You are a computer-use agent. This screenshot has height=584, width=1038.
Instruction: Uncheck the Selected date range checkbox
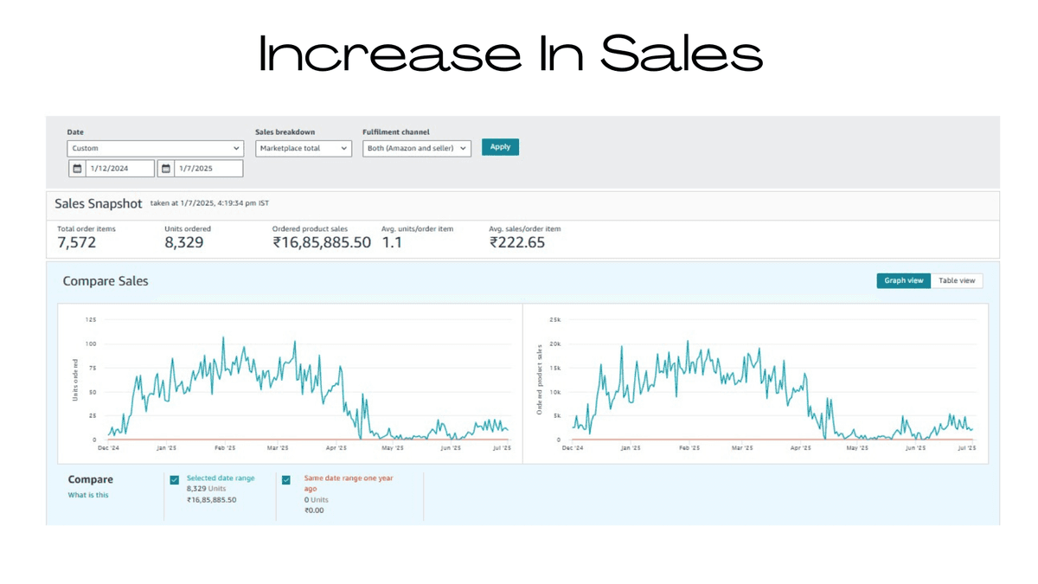pyautogui.click(x=175, y=479)
